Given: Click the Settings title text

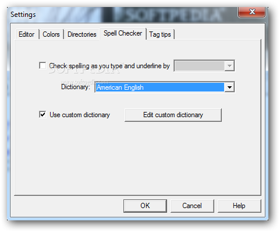Looking at the screenshot, I should click(x=23, y=15).
